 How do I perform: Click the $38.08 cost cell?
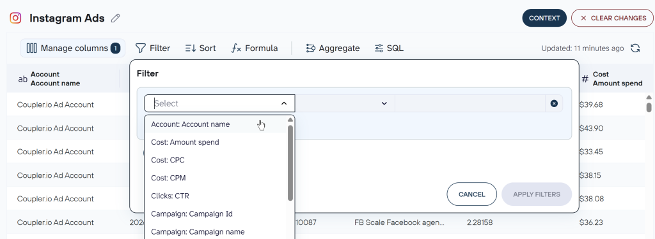[x=592, y=199]
